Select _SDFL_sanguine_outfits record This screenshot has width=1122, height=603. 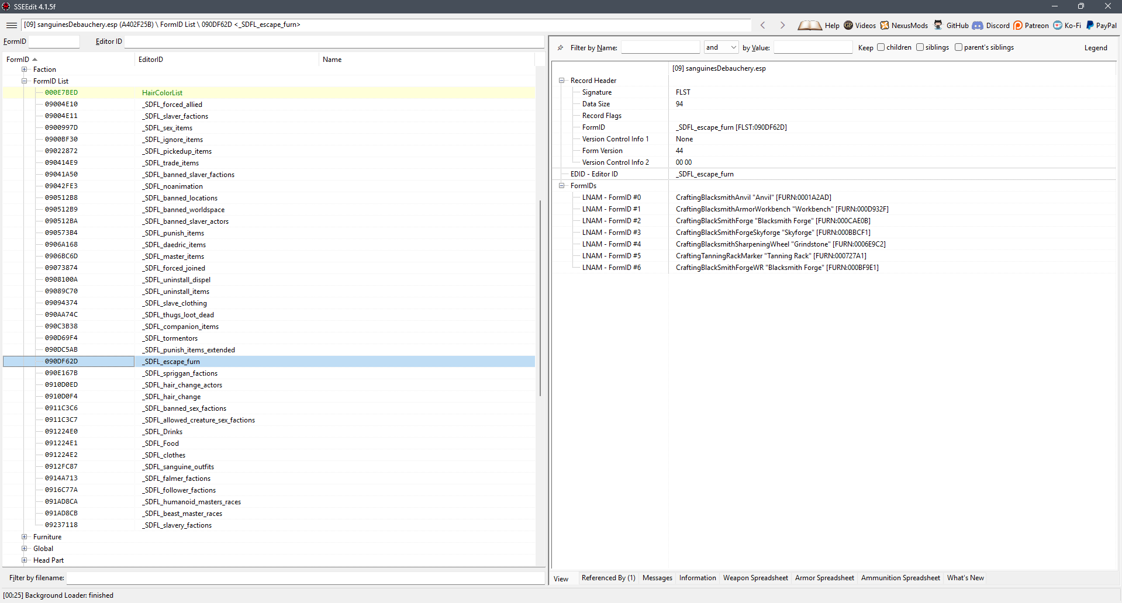(x=269, y=467)
